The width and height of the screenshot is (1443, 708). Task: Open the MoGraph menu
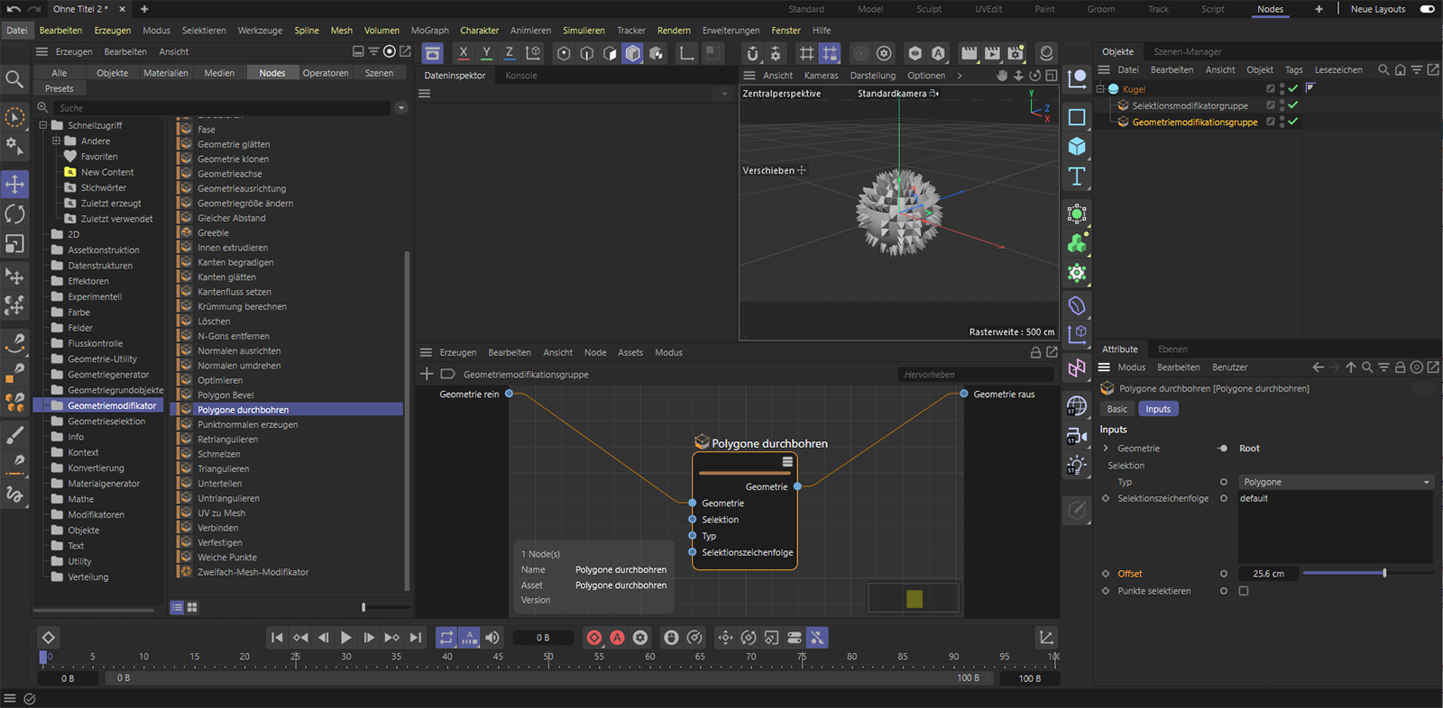[x=429, y=31]
